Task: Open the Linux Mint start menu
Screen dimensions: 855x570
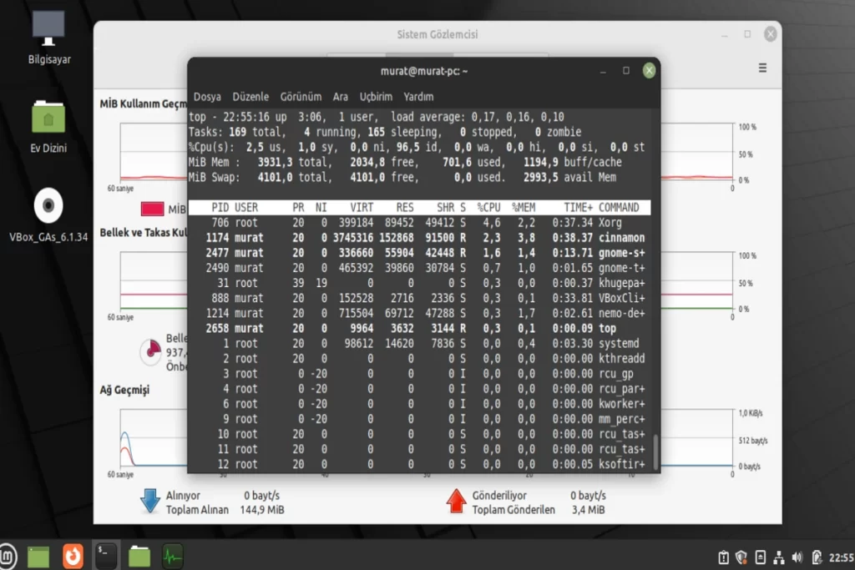Action: click(x=10, y=555)
